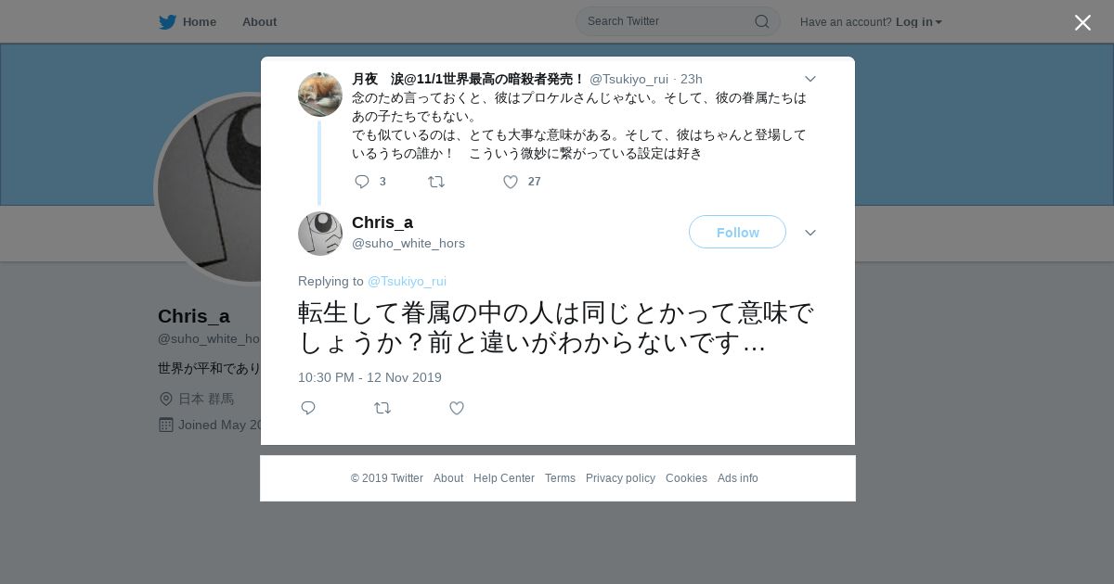Screen dimensions: 1114x584
Task: Follow Chris_a
Action: click(x=737, y=232)
